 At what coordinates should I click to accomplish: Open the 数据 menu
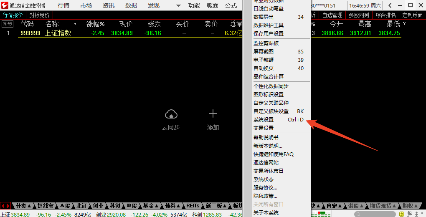[x=131, y=5]
